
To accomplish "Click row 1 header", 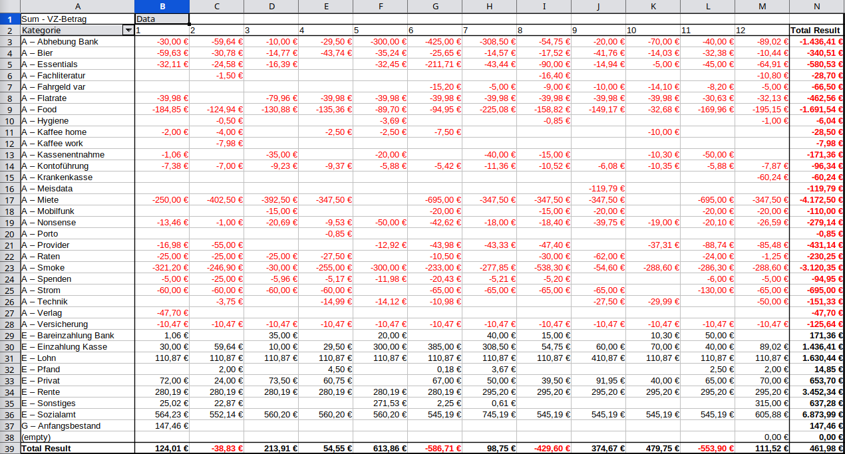I will point(10,19).
